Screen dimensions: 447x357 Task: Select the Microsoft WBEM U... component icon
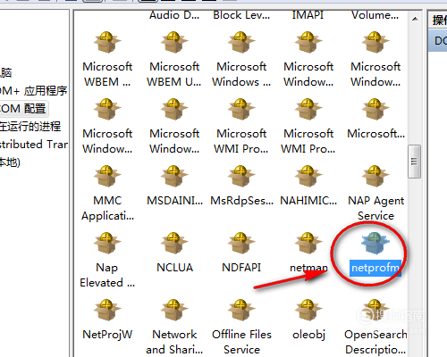coord(174,42)
